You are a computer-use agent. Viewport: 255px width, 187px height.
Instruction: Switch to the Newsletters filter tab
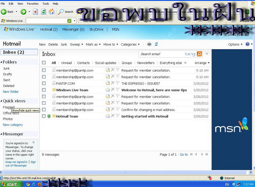pyautogui.click(x=146, y=63)
